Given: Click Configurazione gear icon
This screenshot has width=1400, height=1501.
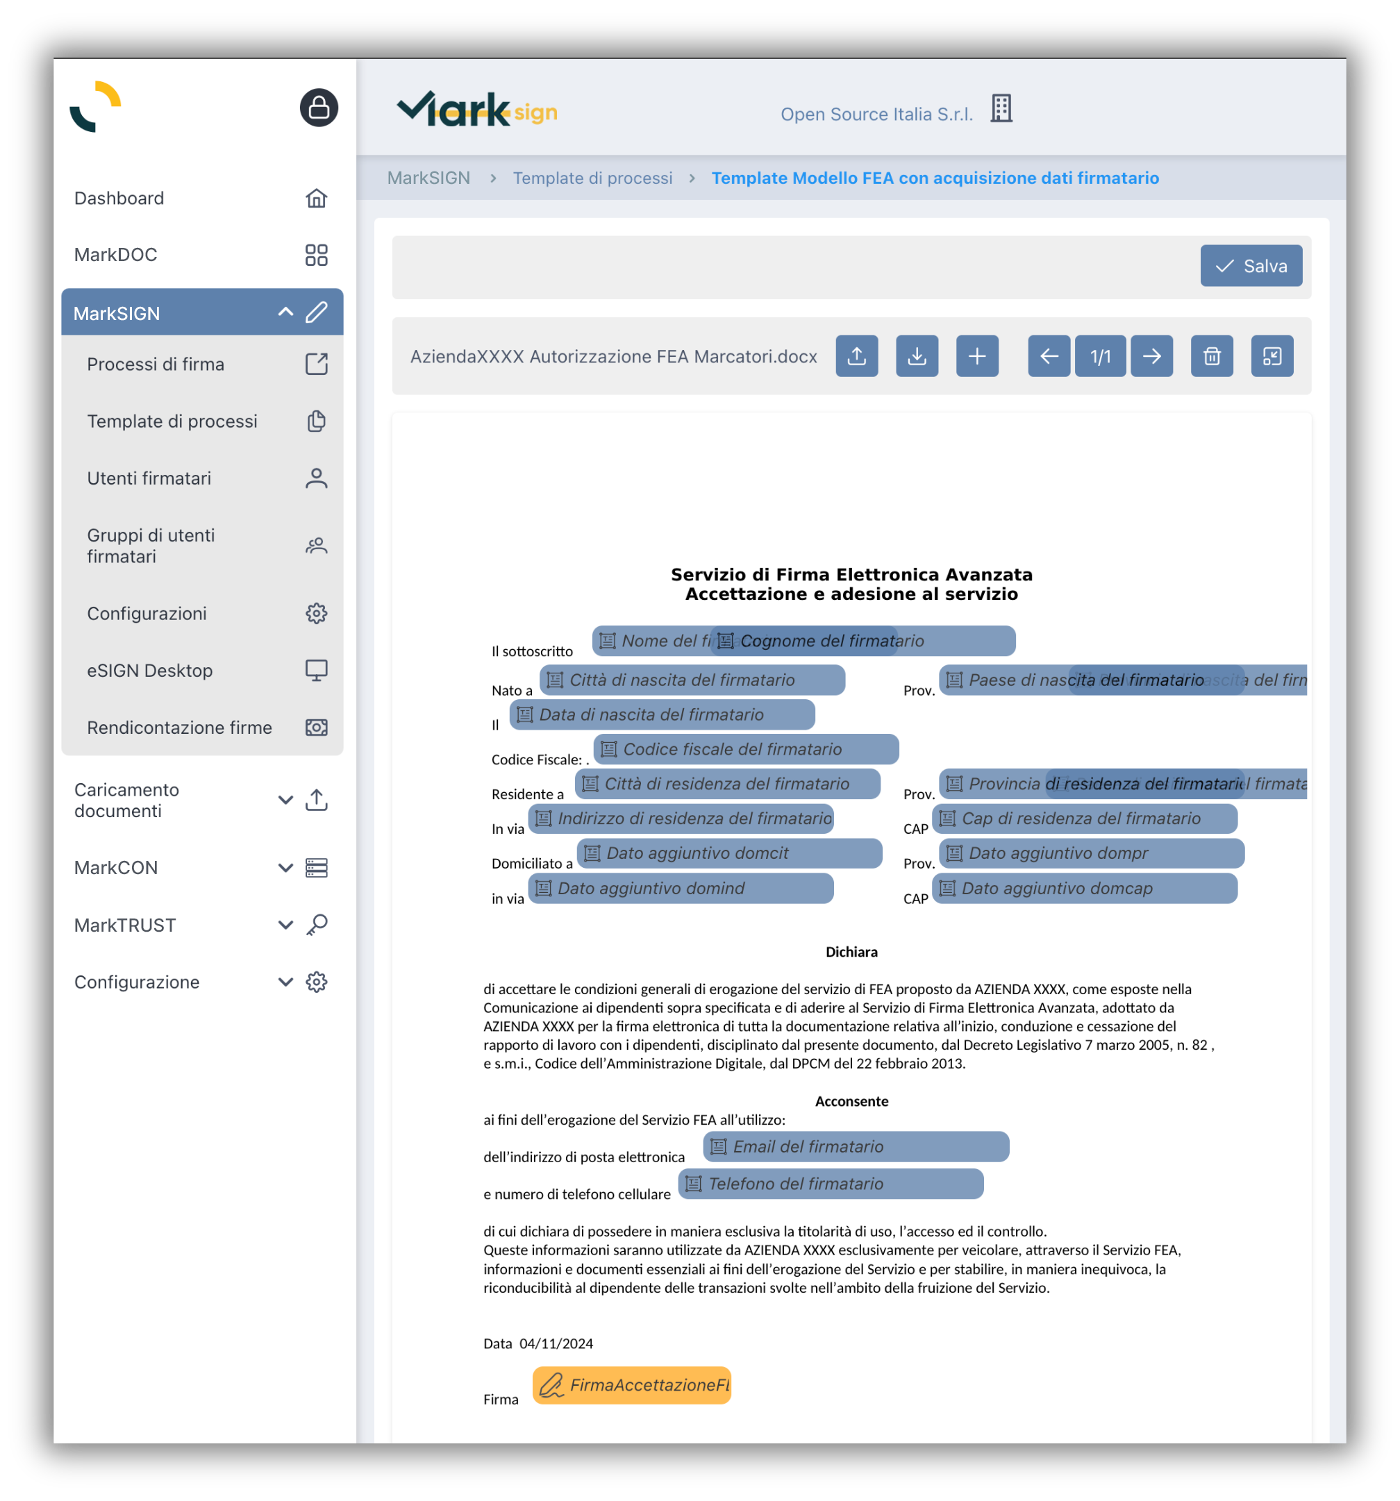Looking at the screenshot, I should 317,982.
